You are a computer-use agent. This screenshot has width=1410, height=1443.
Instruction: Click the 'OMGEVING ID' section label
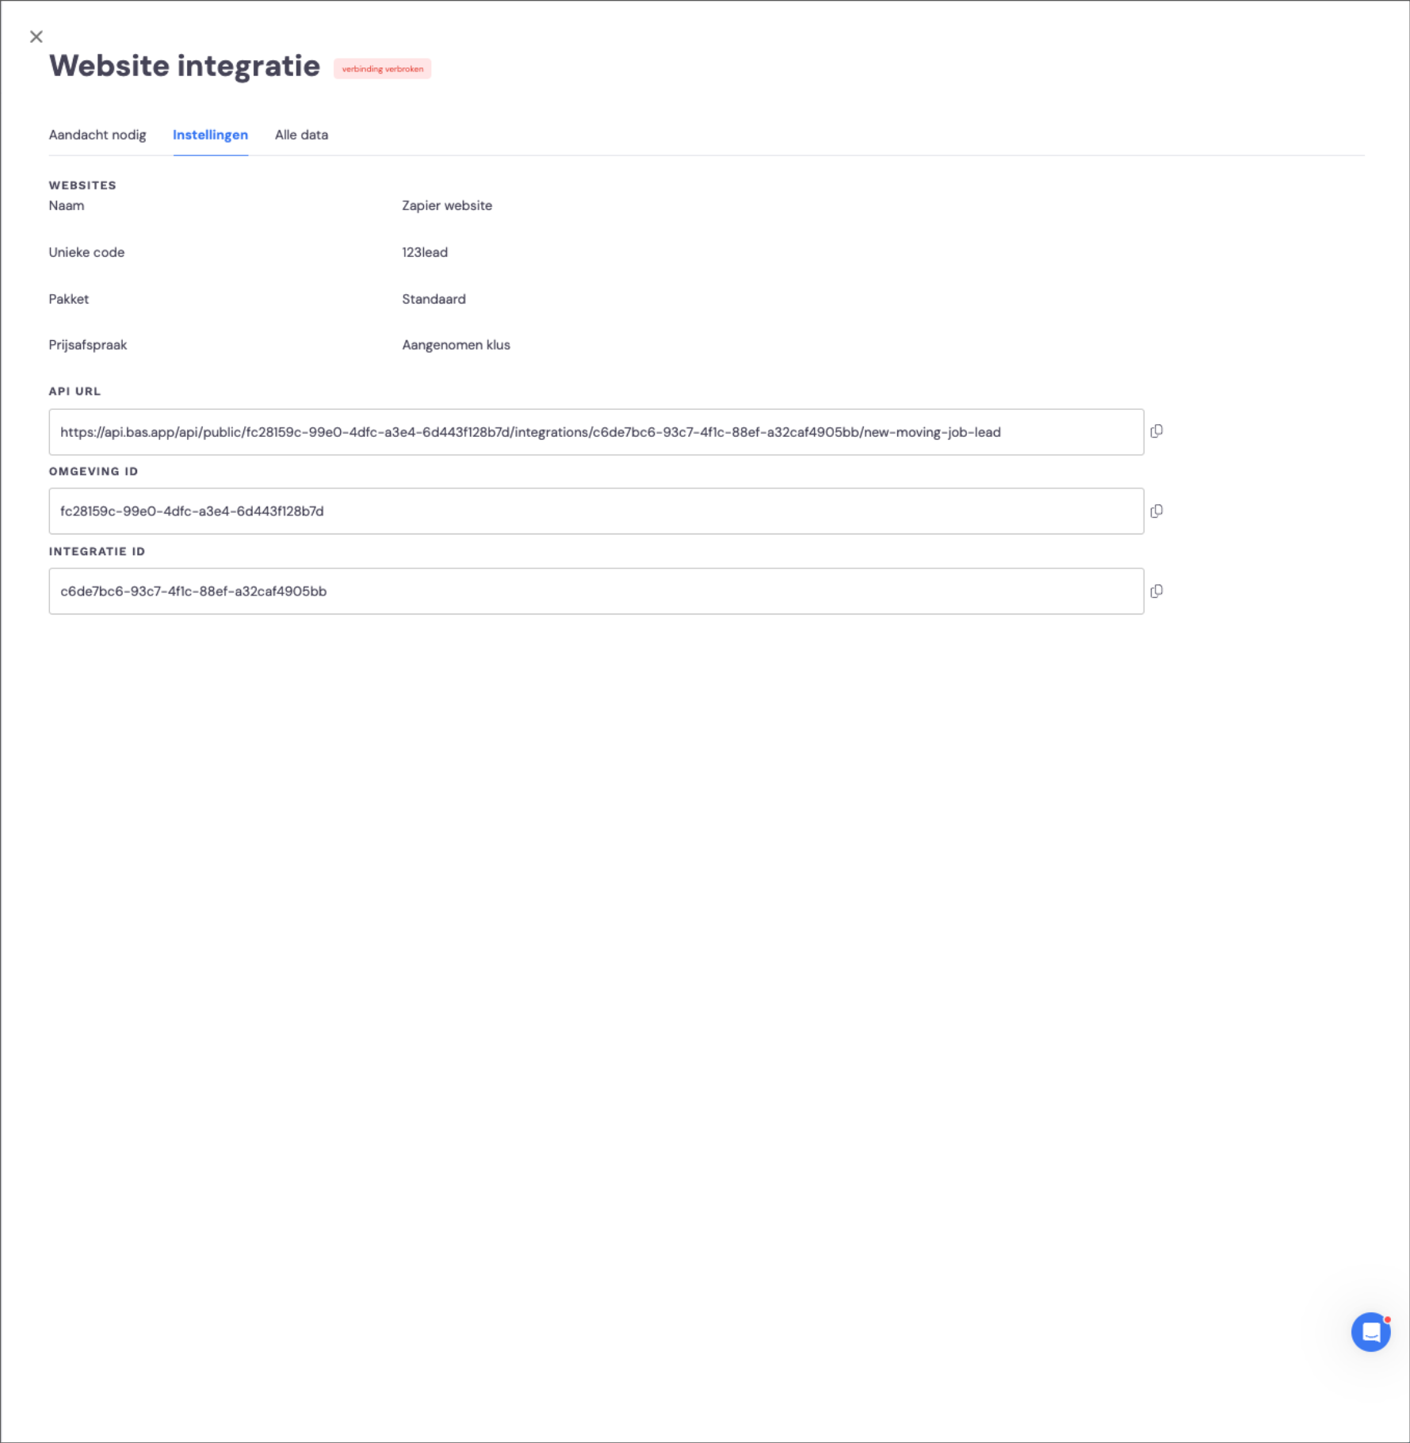[94, 472]
